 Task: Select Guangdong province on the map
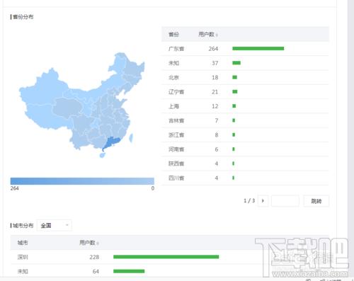coord(112,143)
